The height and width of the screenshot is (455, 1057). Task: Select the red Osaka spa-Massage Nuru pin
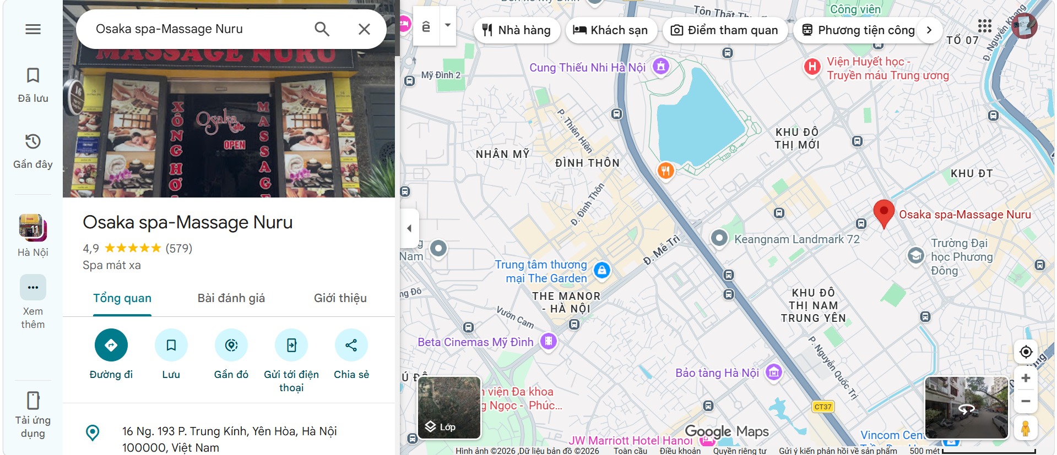pyautogui.click(x=884, y=213)
